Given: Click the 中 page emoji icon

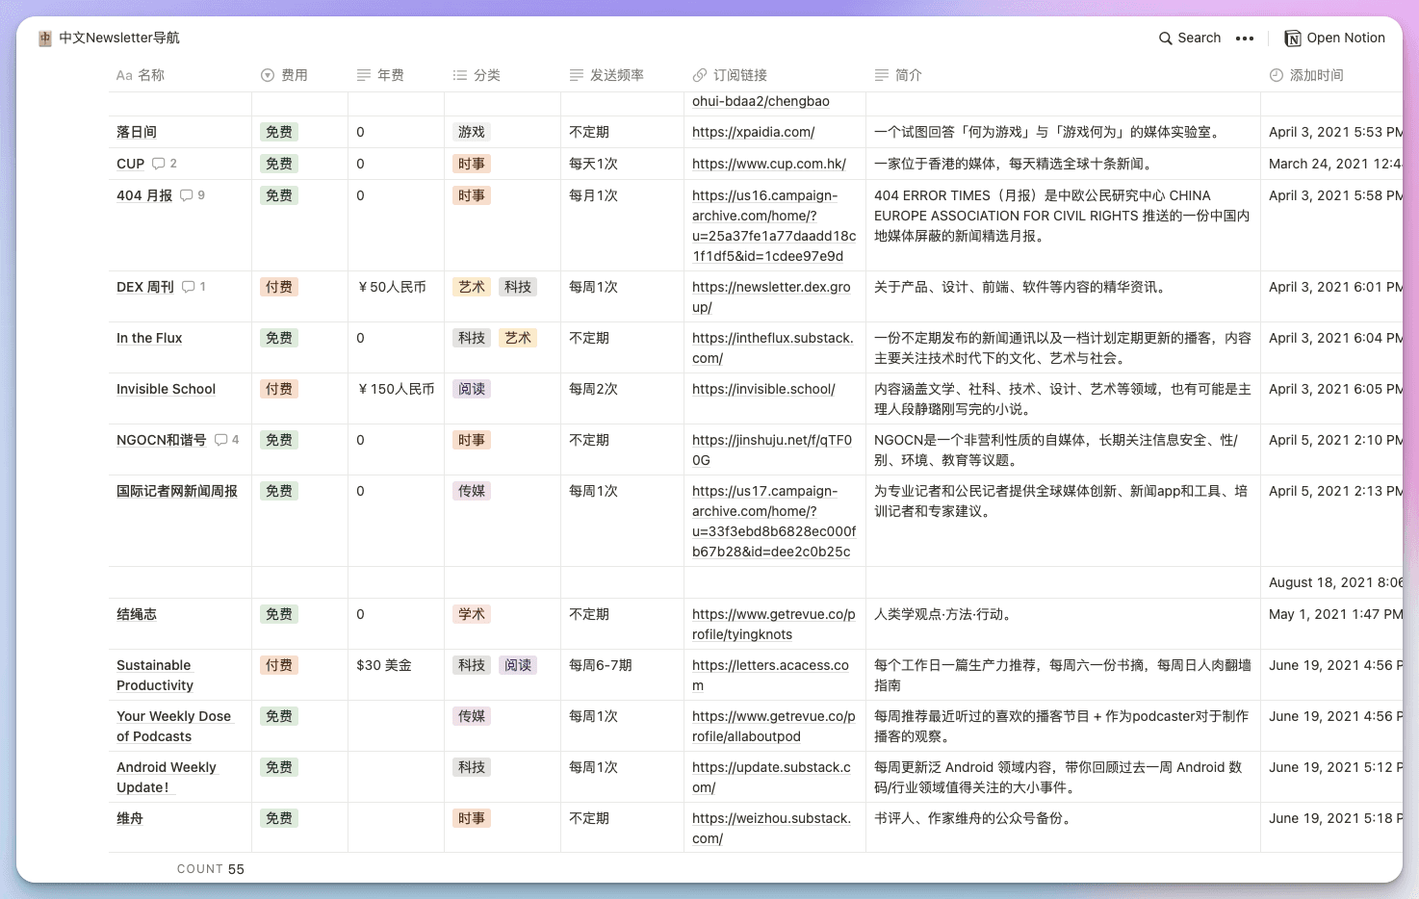Looking at the screenshot, I should [44, 38].
